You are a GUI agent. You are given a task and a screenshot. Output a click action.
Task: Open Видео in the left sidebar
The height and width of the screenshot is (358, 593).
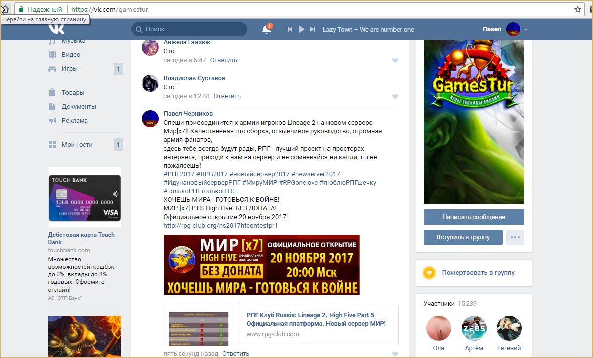71,55
